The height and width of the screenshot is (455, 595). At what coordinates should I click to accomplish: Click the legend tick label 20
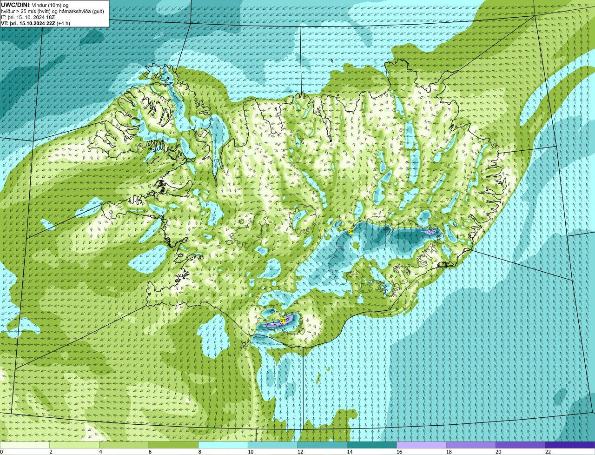click(x=498, y=452)
